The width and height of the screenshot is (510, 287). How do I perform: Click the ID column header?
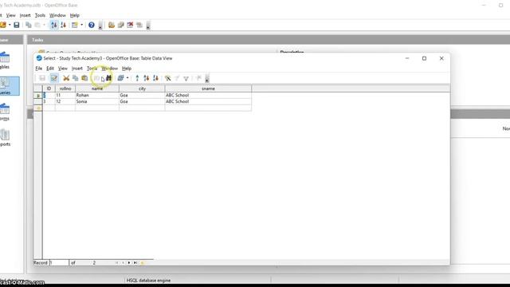pyautogui.click(x=49, y=88)
